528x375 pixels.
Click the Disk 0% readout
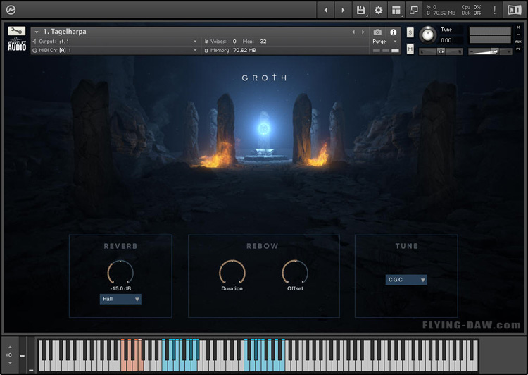471,13
